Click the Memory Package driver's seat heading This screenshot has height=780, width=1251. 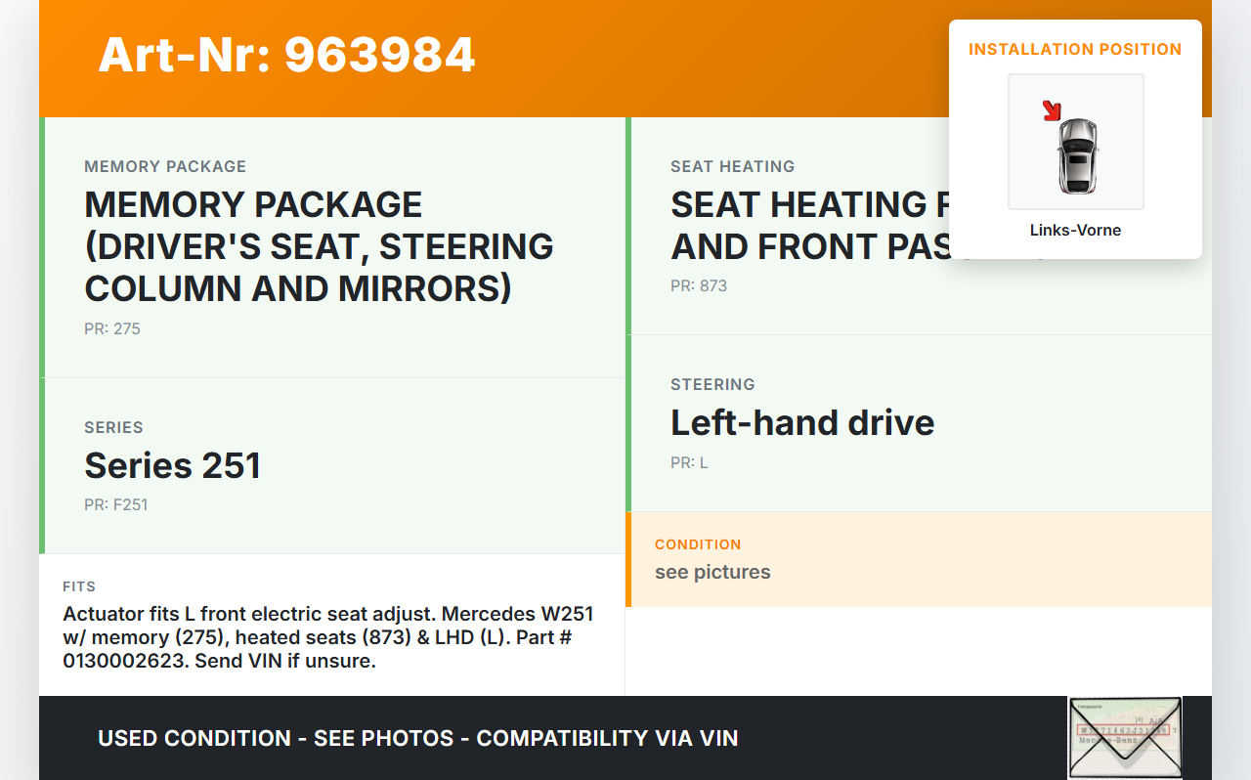[319, 246]
